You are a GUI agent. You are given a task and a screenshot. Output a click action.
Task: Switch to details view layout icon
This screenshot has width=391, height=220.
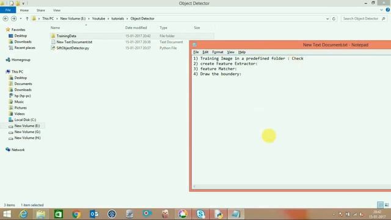pyautogui.click(x=380, y=205)
